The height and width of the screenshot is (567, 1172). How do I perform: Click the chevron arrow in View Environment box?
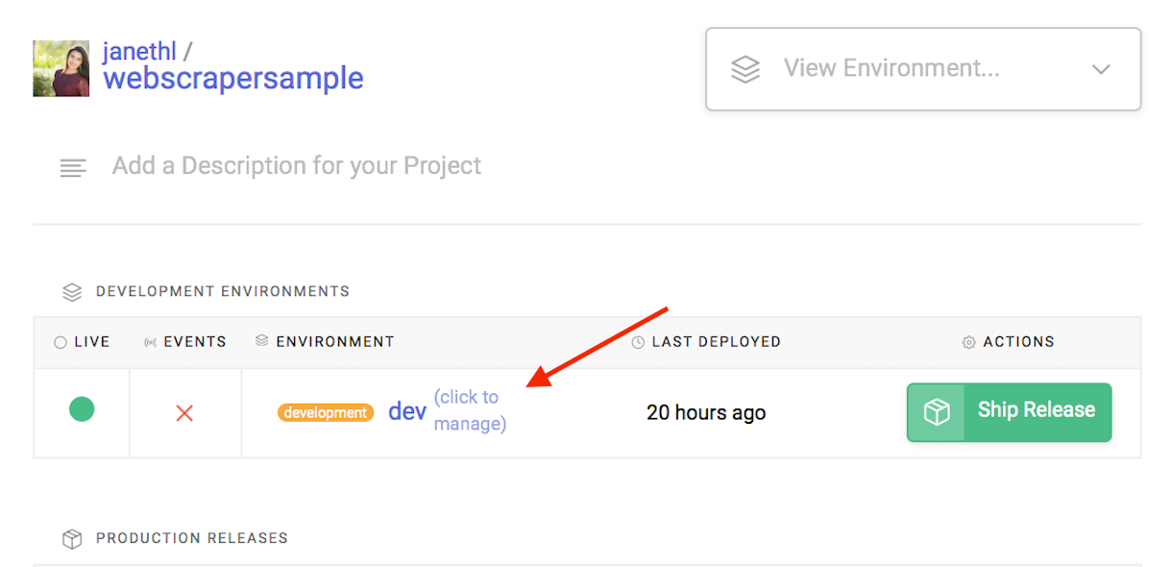point(1101,69)
